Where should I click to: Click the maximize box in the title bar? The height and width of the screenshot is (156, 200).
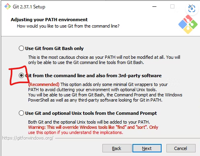click(172, 6)
